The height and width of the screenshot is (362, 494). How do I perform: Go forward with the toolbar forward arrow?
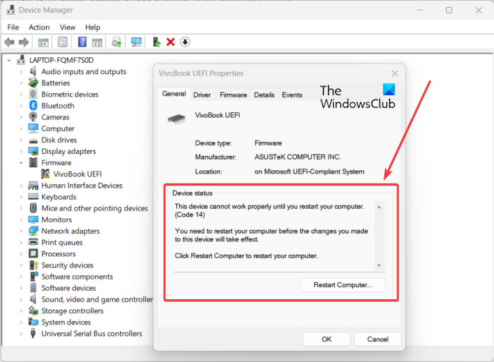pos(24,42)
